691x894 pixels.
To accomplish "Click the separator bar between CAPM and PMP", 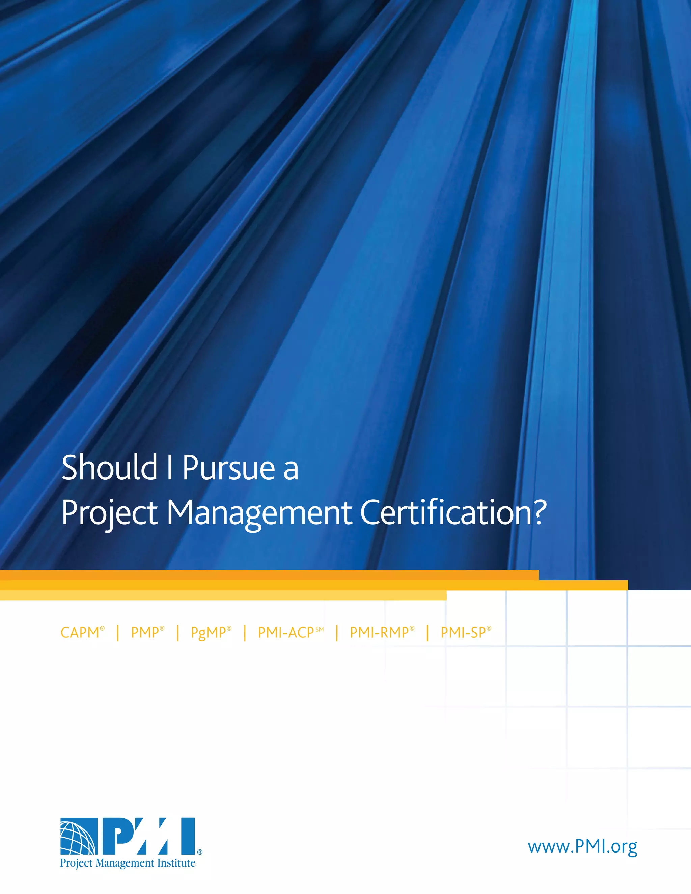I will pyautogui.click(x=118, y=633).
